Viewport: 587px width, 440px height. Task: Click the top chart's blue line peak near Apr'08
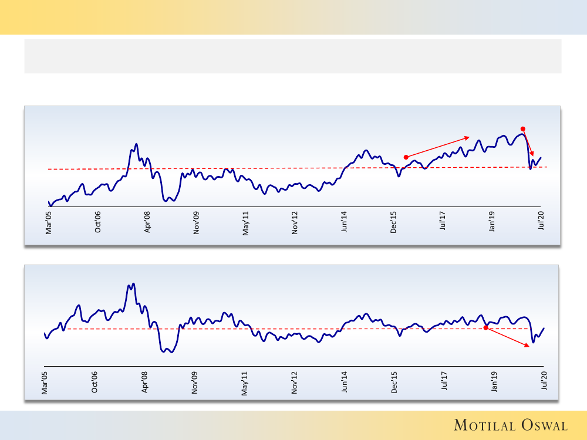(x=136, y=144)
